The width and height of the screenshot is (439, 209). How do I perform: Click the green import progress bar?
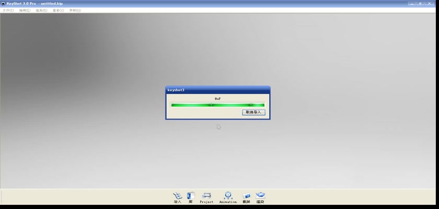point(218,105)
